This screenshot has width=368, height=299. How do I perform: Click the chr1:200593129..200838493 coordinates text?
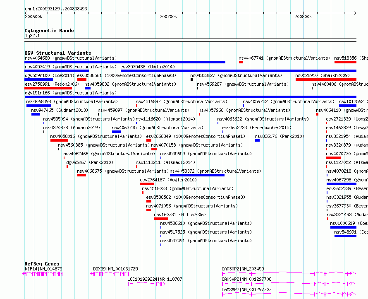tap(56, 9)
